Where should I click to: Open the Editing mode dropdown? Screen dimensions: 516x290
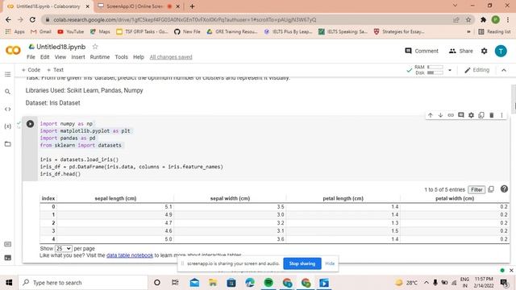pos(476,70)
